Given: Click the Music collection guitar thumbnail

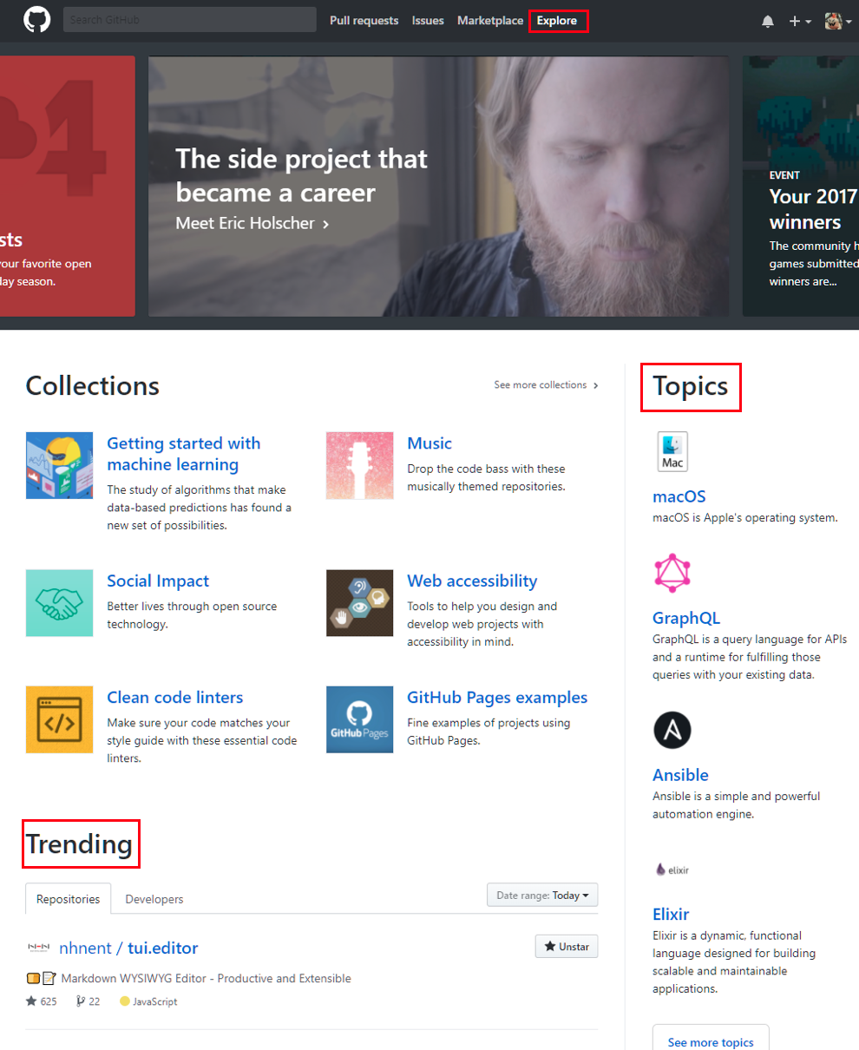Looking at the screenshot, I should (359, 465).
